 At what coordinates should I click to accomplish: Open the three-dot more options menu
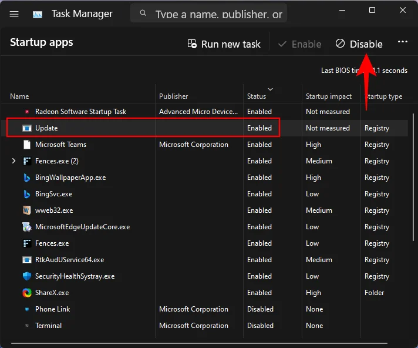pos(402,42)
